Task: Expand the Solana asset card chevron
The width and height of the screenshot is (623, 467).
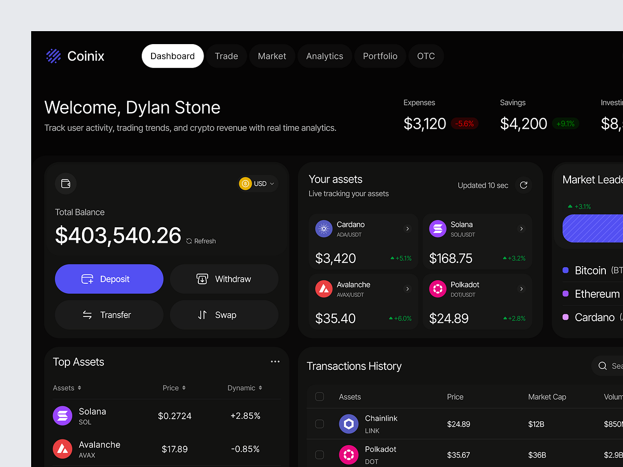Action: click(522, 229)
